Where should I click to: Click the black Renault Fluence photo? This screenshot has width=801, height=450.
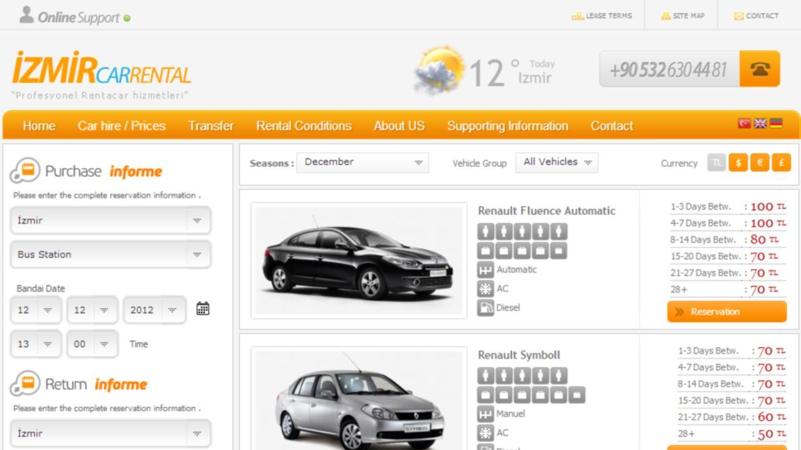point(359,260)
